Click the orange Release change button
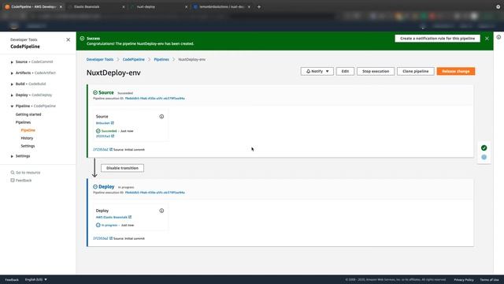The width and height of the screenshot is (504, 284). (x=455, y=71)
